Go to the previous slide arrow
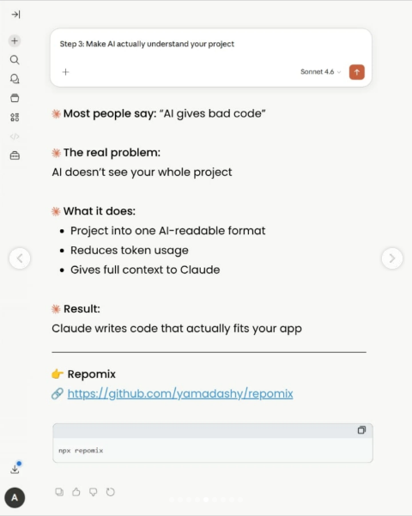Image resolution: width=412 pixels, height=516 pixels. pyautogui.click(x=20, y=258)
